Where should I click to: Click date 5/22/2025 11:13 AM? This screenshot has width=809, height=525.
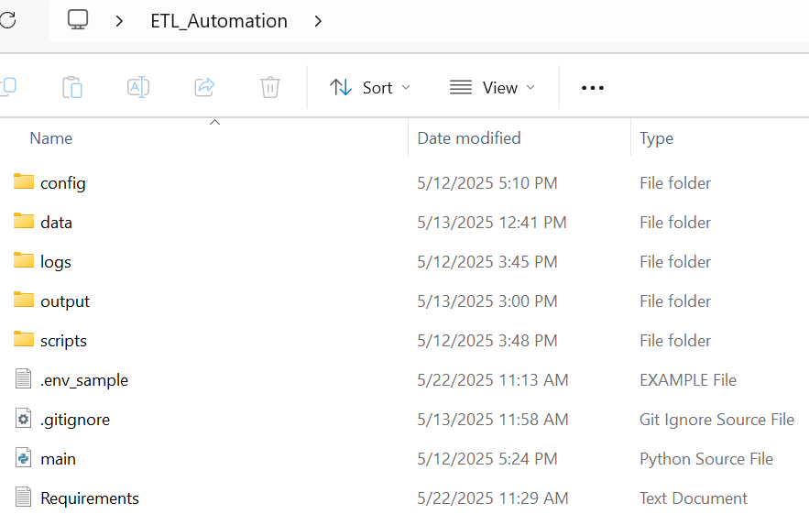click(x=493, y=380)
